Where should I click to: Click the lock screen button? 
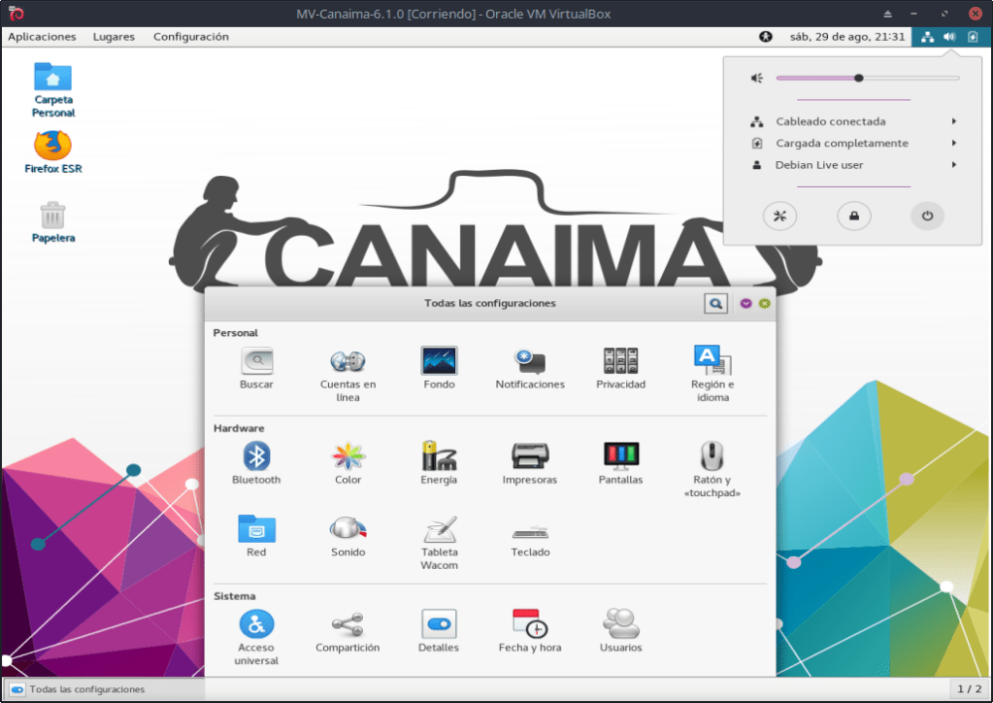(854, 217)
